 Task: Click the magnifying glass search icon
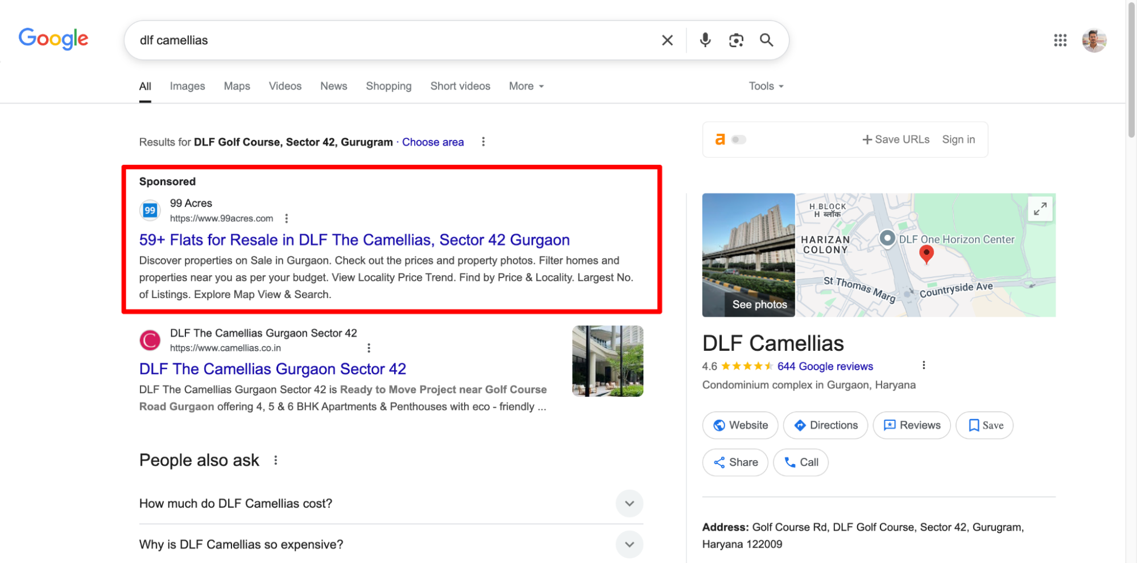[766, 40]
